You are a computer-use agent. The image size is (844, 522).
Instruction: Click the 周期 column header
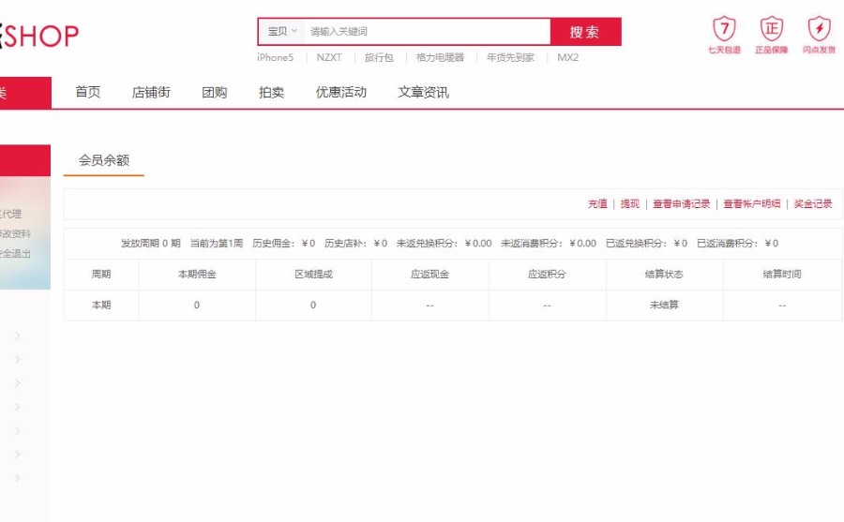pos(101,275)
